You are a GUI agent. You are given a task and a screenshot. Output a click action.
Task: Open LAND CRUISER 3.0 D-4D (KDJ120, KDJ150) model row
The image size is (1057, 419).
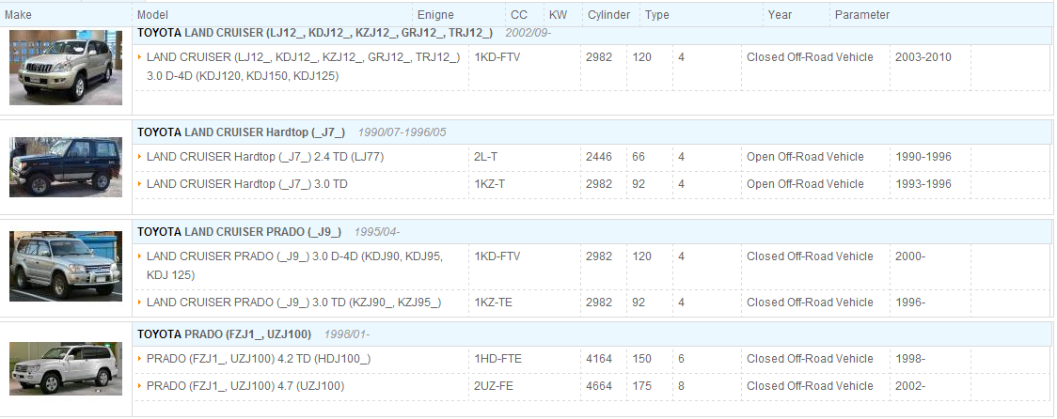[x=304, y=67]
